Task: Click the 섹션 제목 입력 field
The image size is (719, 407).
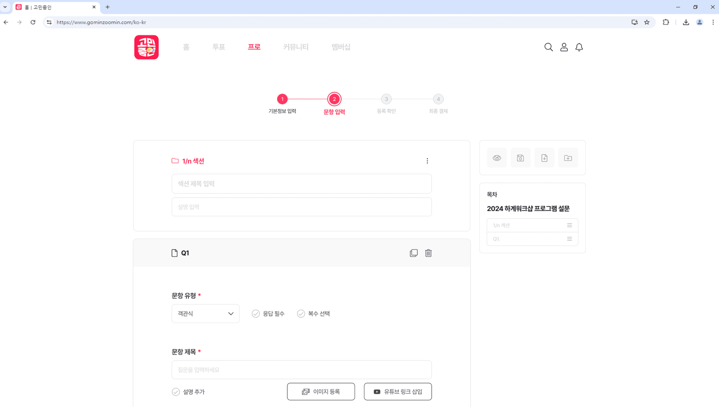Action: (301, 184)
